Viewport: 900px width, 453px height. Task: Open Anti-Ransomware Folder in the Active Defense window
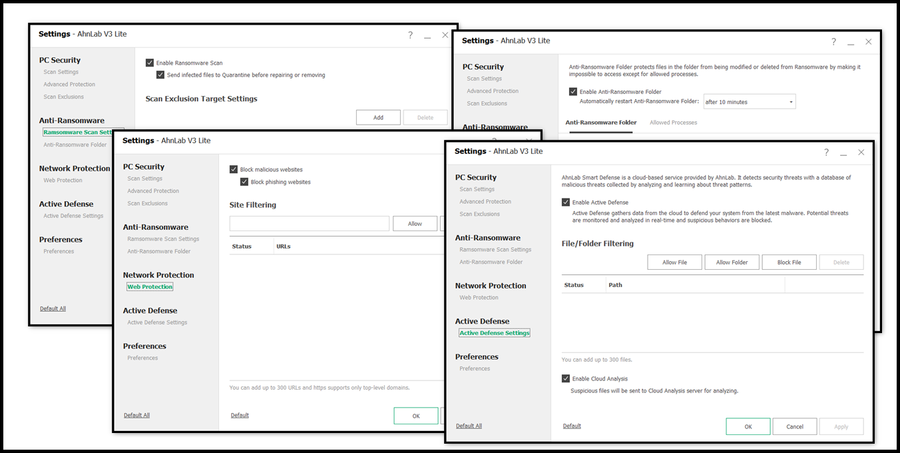(x=491, y=262)
